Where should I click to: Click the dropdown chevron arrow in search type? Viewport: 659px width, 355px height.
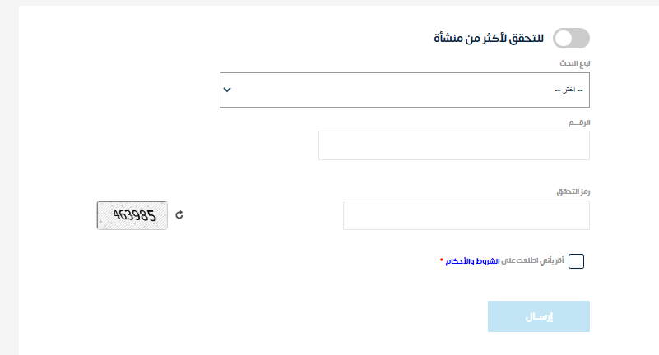pos(228,90)
